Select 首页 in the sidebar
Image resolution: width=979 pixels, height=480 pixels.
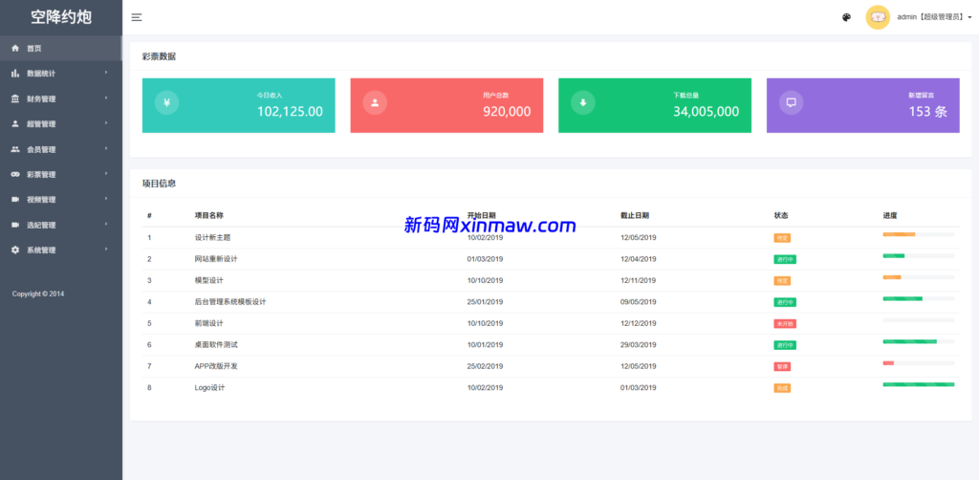[61, 48]
